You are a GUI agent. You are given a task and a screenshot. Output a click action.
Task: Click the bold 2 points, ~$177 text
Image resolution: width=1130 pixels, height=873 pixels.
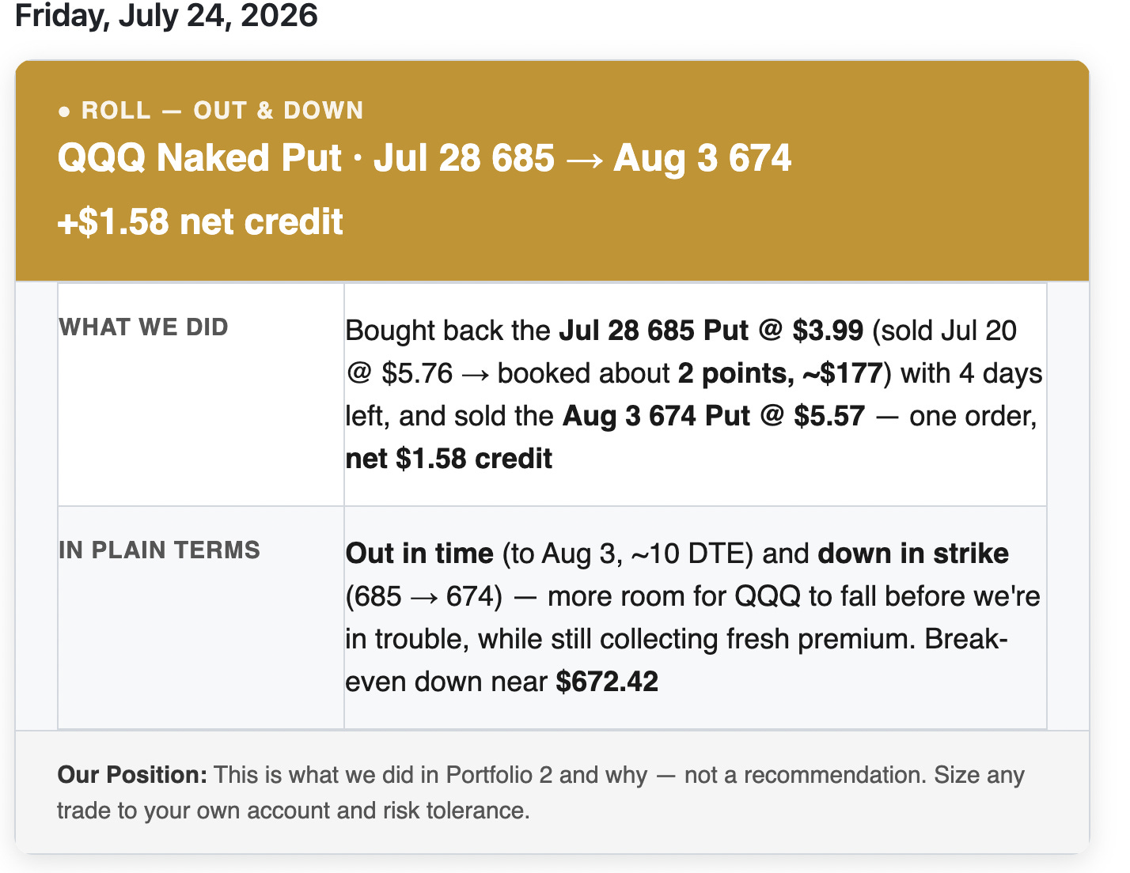(780, 373)
